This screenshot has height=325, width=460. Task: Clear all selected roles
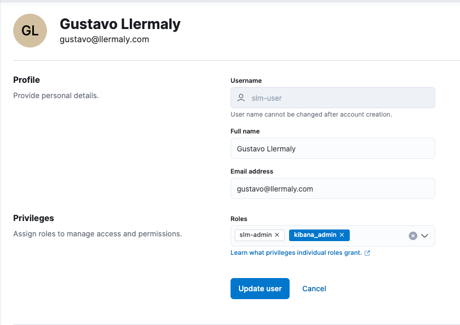[x=413, y=236]
